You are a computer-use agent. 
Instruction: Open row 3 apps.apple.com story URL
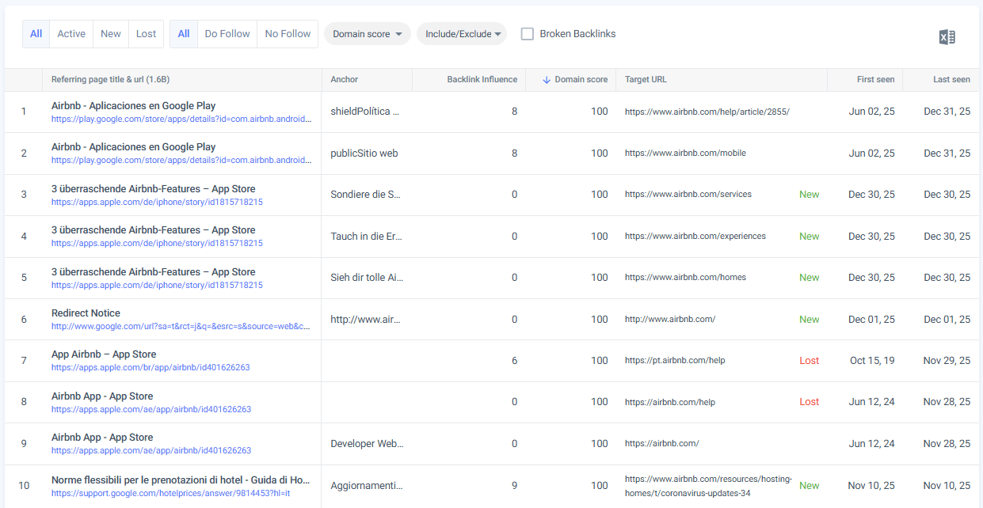click(x=157, y=202)
